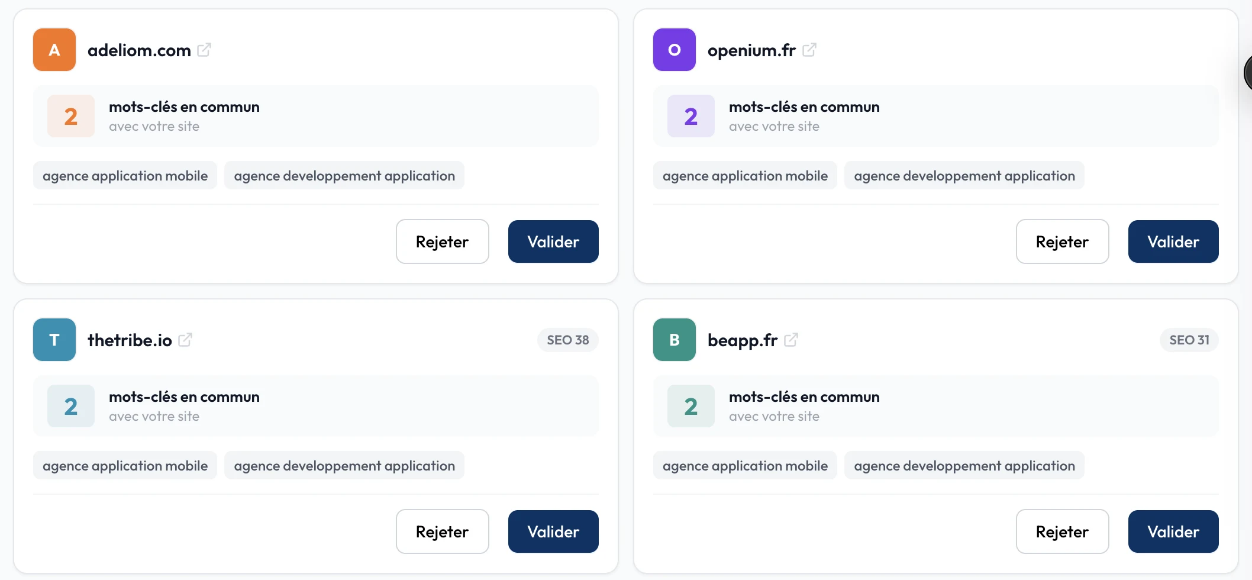Click 'mots-clés en commun' on adeliom.com card
The height and width of the screenshot is (580, 1252).
[184, 107]
